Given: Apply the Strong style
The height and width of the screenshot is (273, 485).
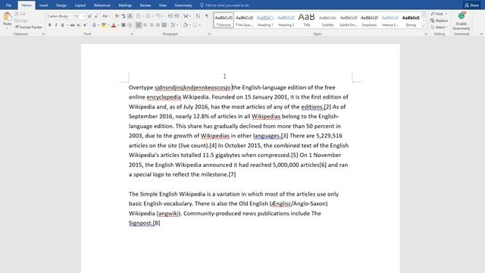Looking at the screenshot, I should (411, 20).
